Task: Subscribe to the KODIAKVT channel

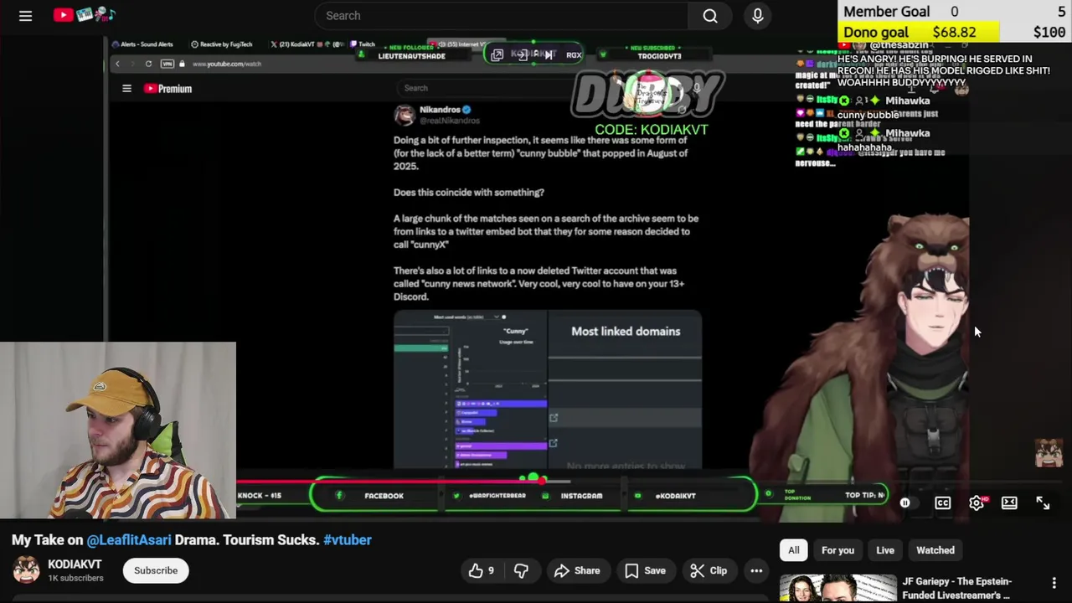Action: (x=156, y=570)
